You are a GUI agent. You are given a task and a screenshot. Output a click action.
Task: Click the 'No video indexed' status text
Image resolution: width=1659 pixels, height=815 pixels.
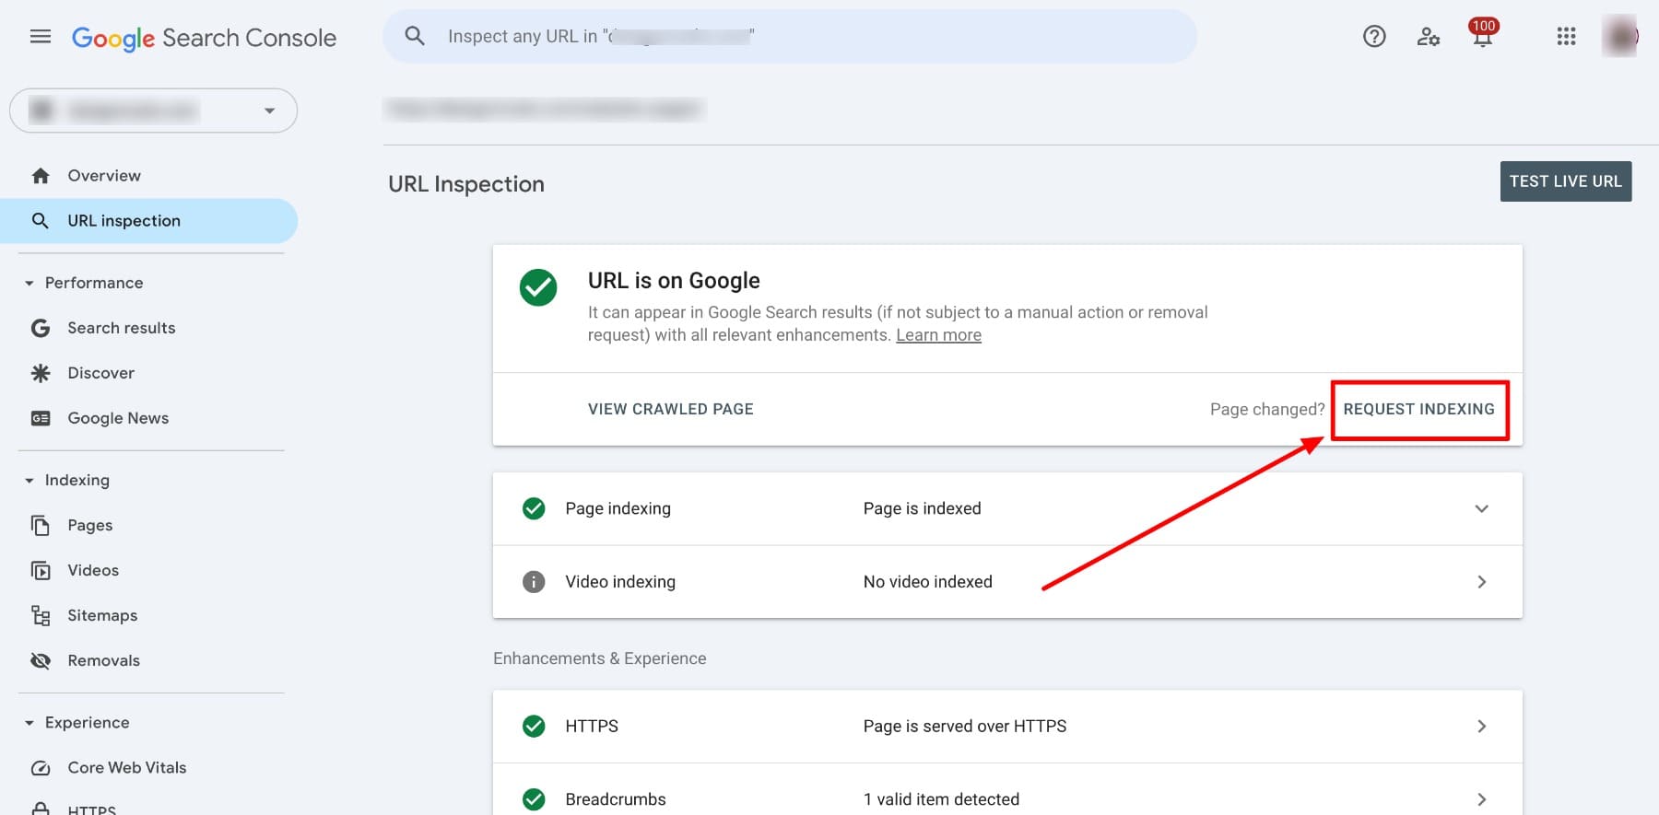tap(928, 582)
